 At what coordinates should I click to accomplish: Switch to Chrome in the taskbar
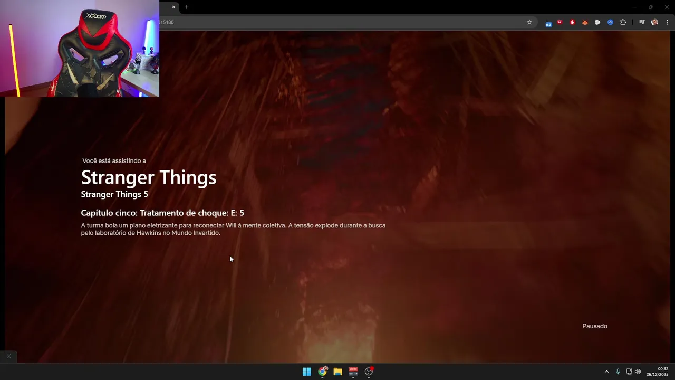click(x=322, y=372)
